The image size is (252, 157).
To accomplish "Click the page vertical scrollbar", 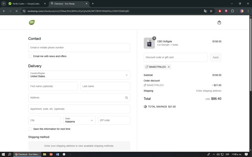I will (x=250, y=55).
